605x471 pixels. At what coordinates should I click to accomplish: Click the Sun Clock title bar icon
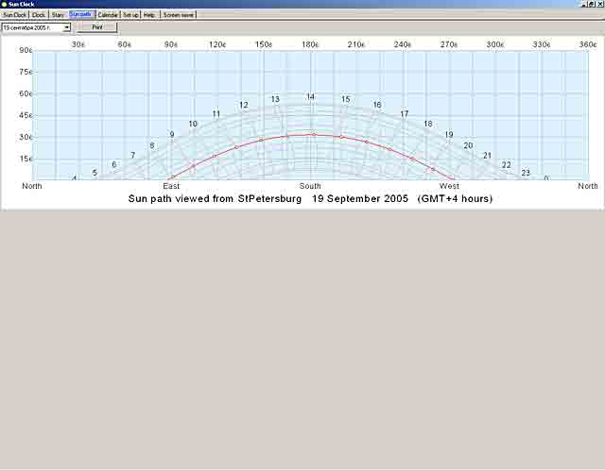click(x=4, y=4)
